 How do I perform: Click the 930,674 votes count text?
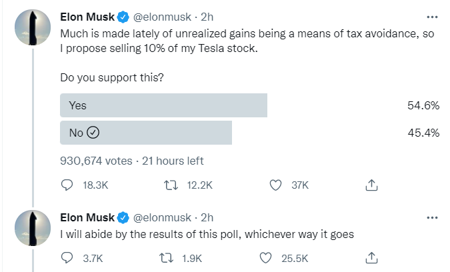pos(96,161)
